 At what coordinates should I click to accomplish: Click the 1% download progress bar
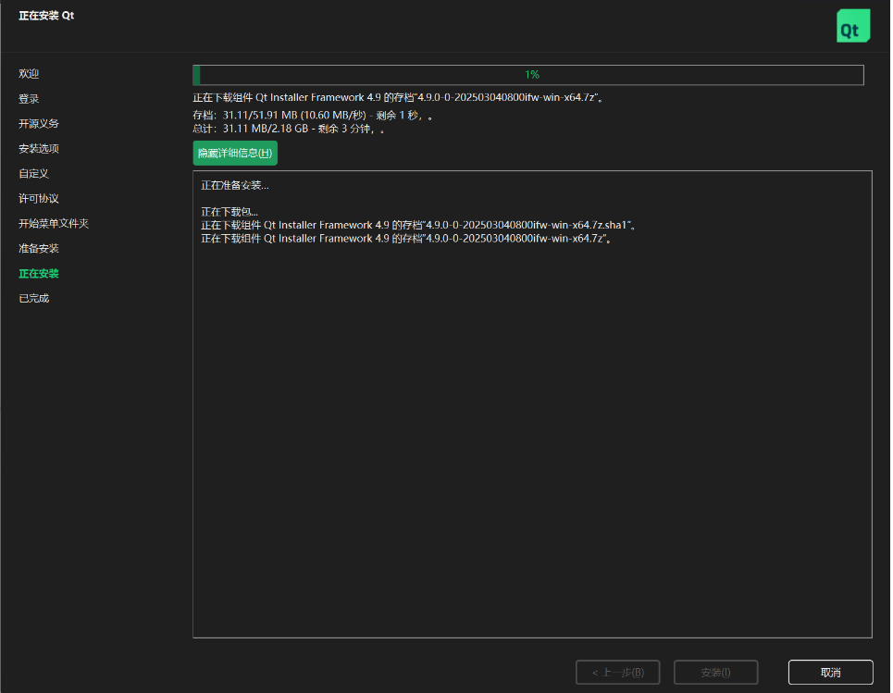pyautogui.click(x=528, y=75)
